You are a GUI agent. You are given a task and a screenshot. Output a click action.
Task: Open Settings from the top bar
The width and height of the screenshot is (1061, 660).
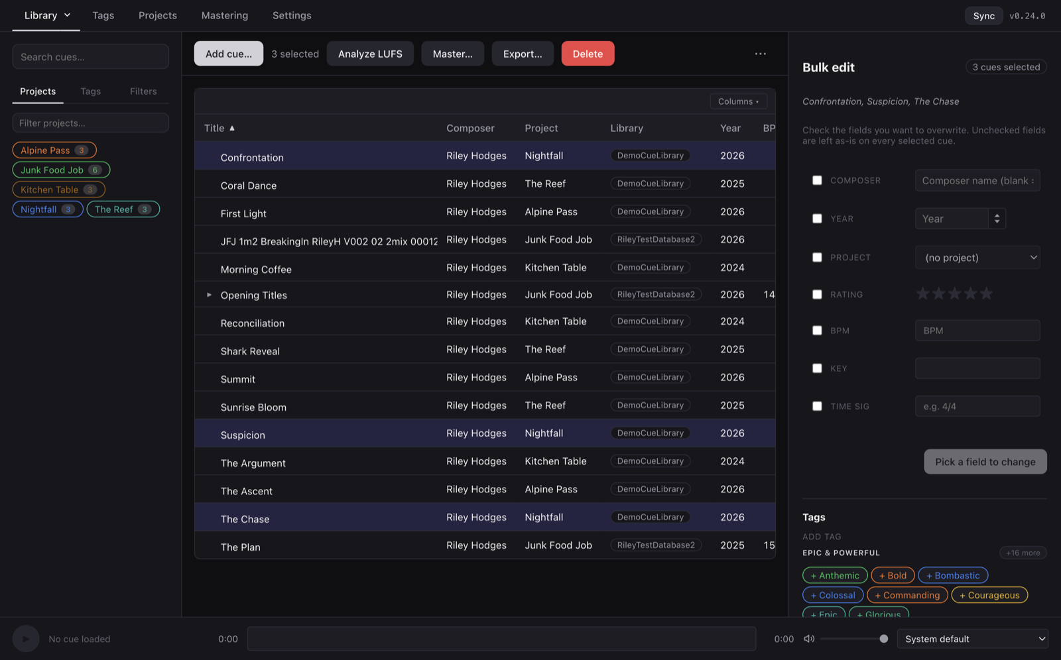[292, 15]
